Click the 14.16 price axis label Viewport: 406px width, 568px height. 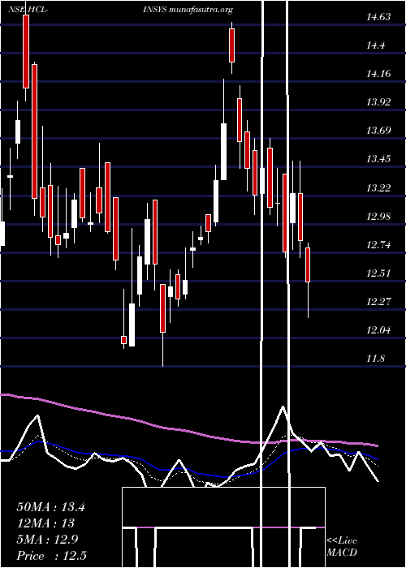[x=378, y=74]
